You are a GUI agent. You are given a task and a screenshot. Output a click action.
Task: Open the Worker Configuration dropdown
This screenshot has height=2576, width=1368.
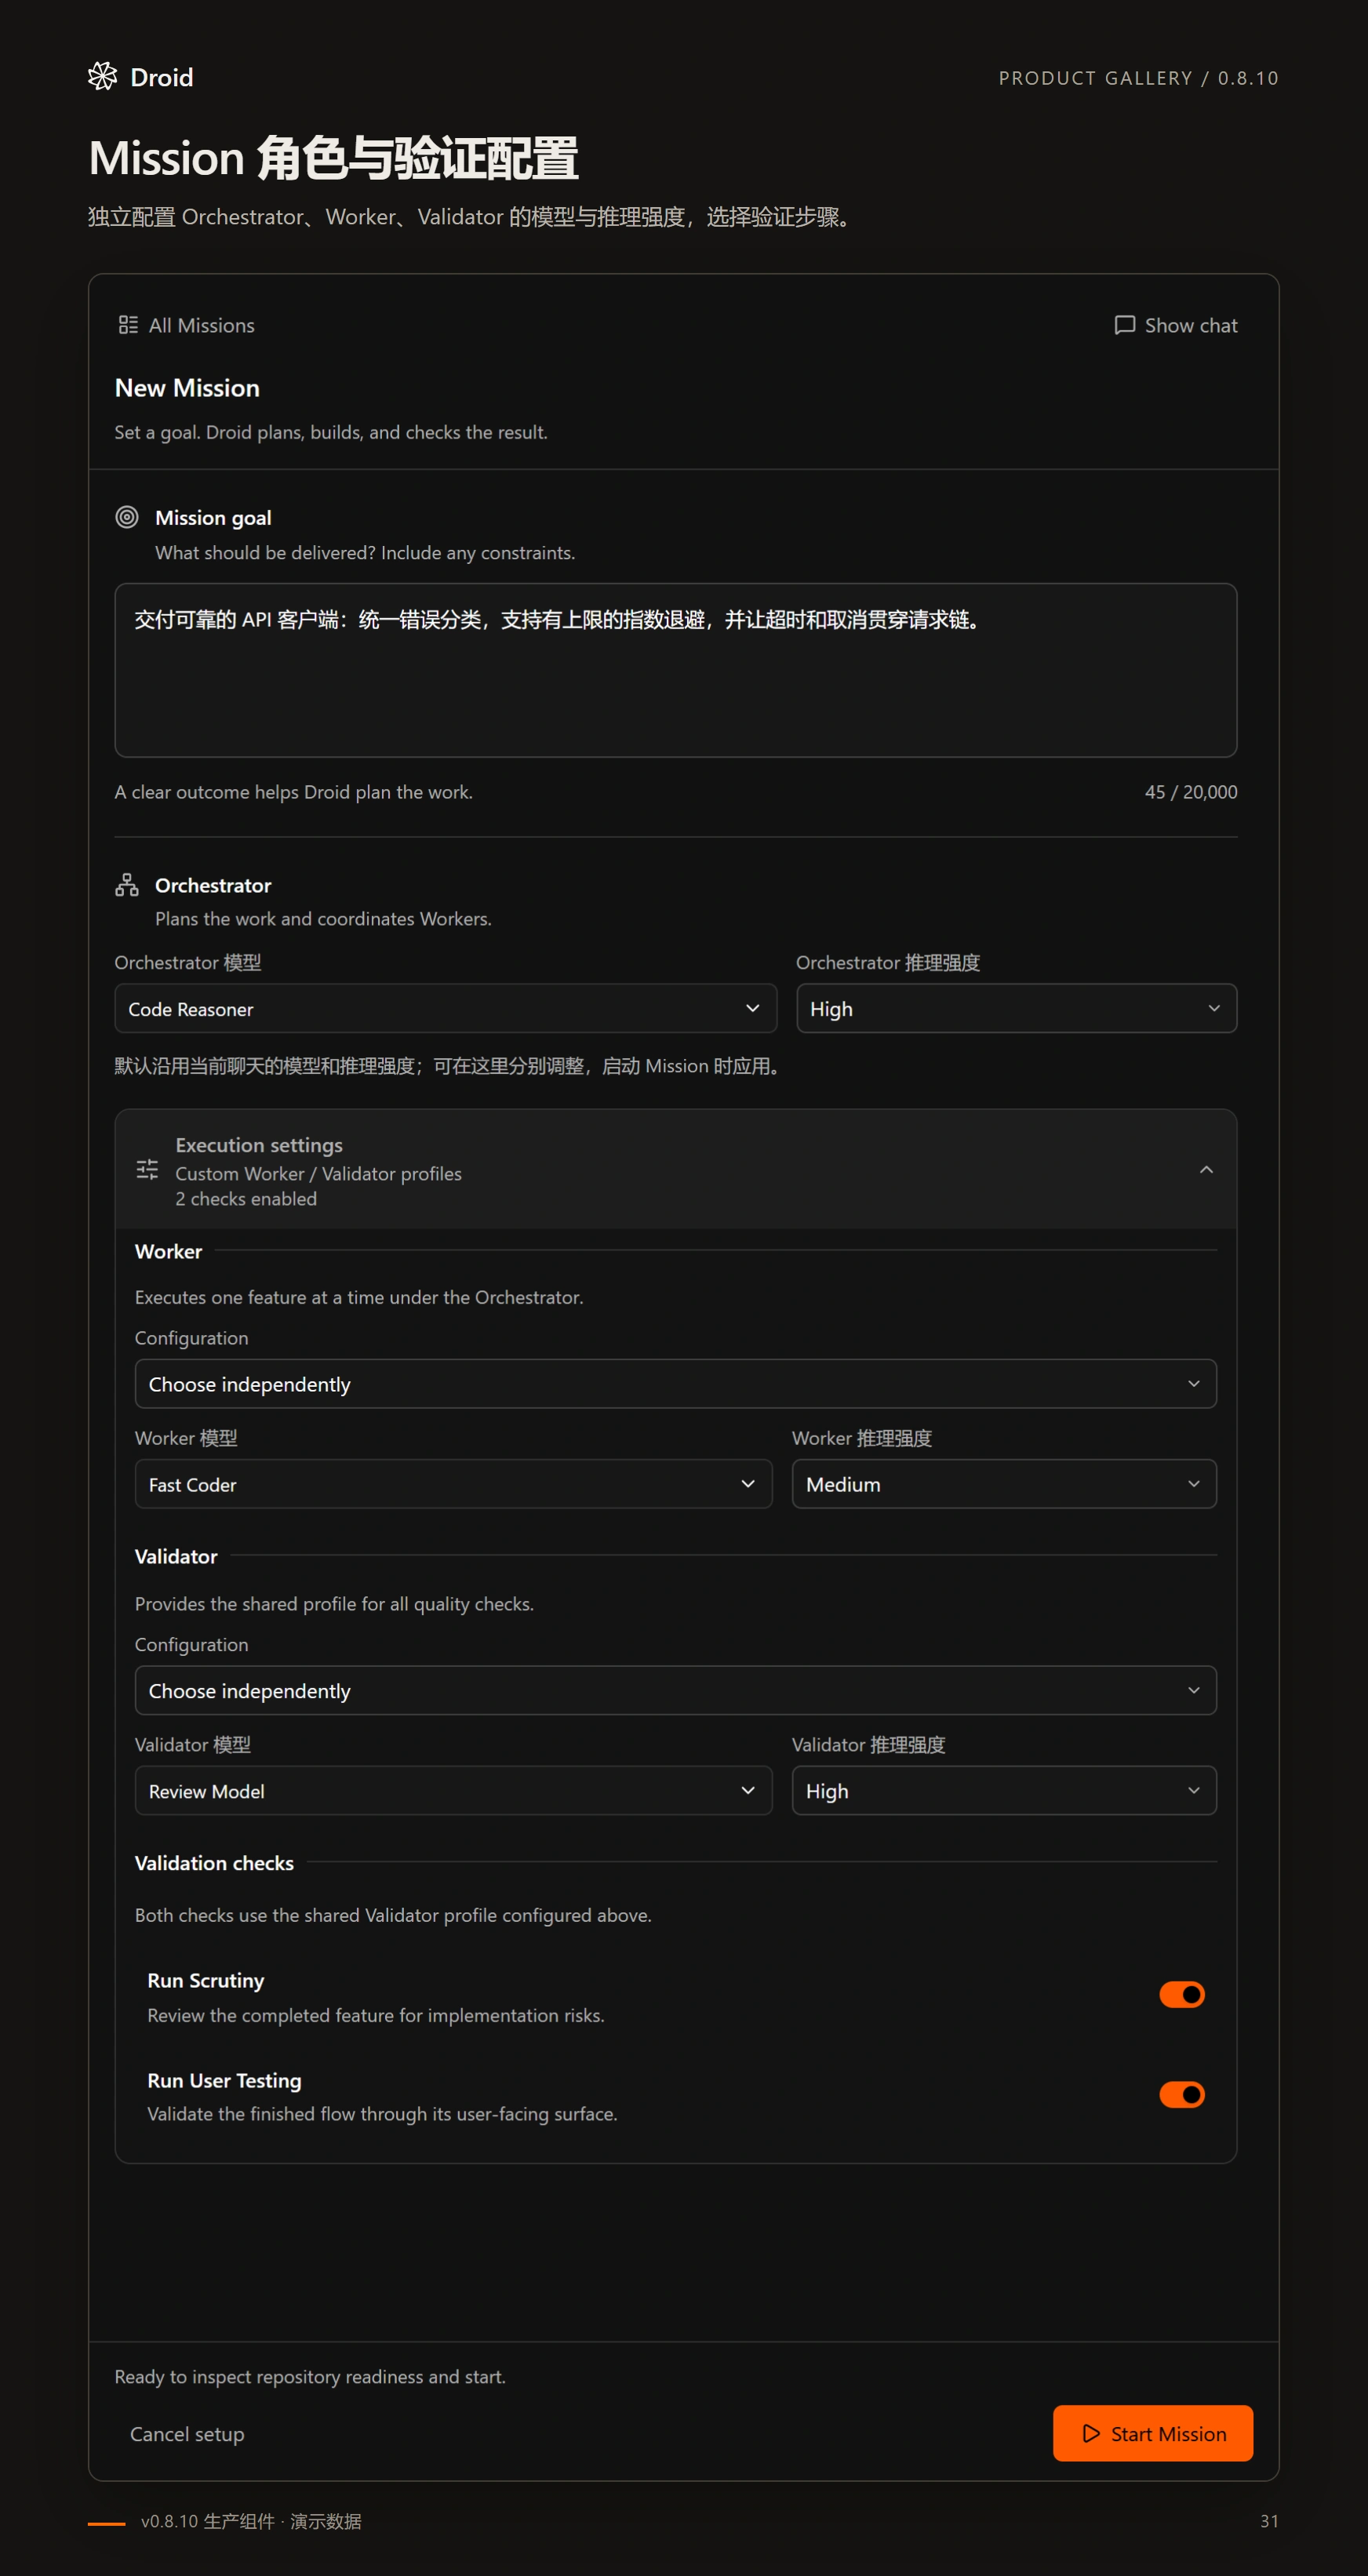(x=676, y=1383)
